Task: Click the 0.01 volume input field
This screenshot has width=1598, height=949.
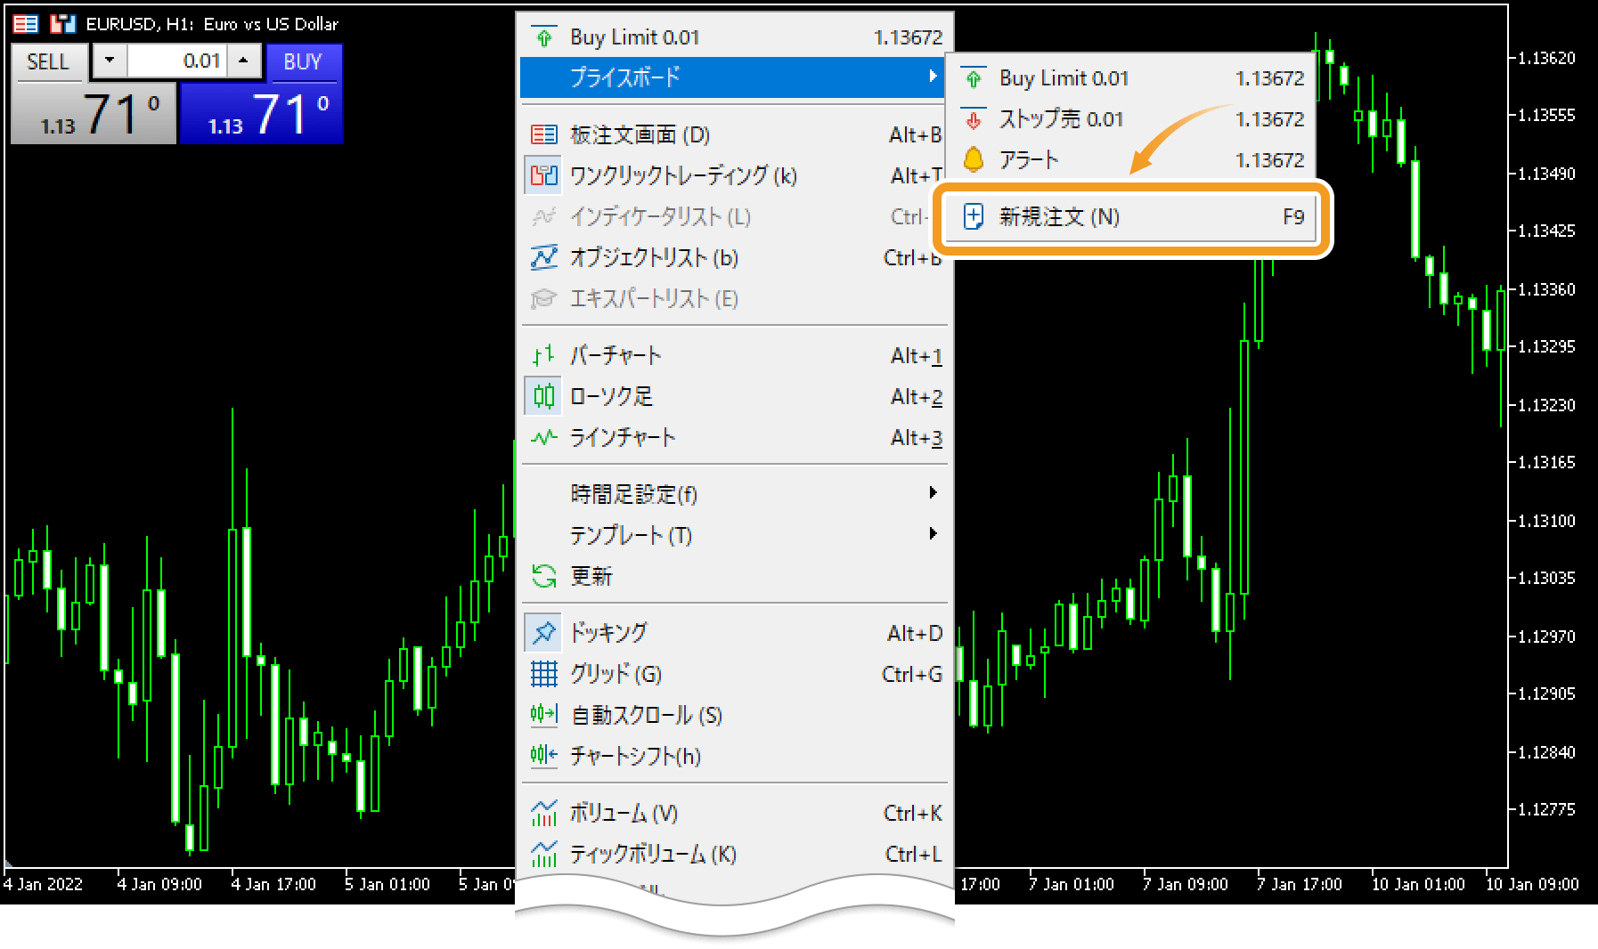Action: click(x=176, y=61)
